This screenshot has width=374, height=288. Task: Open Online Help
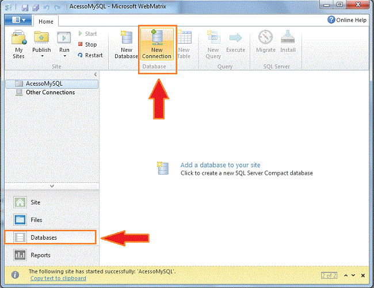[347, 20]
